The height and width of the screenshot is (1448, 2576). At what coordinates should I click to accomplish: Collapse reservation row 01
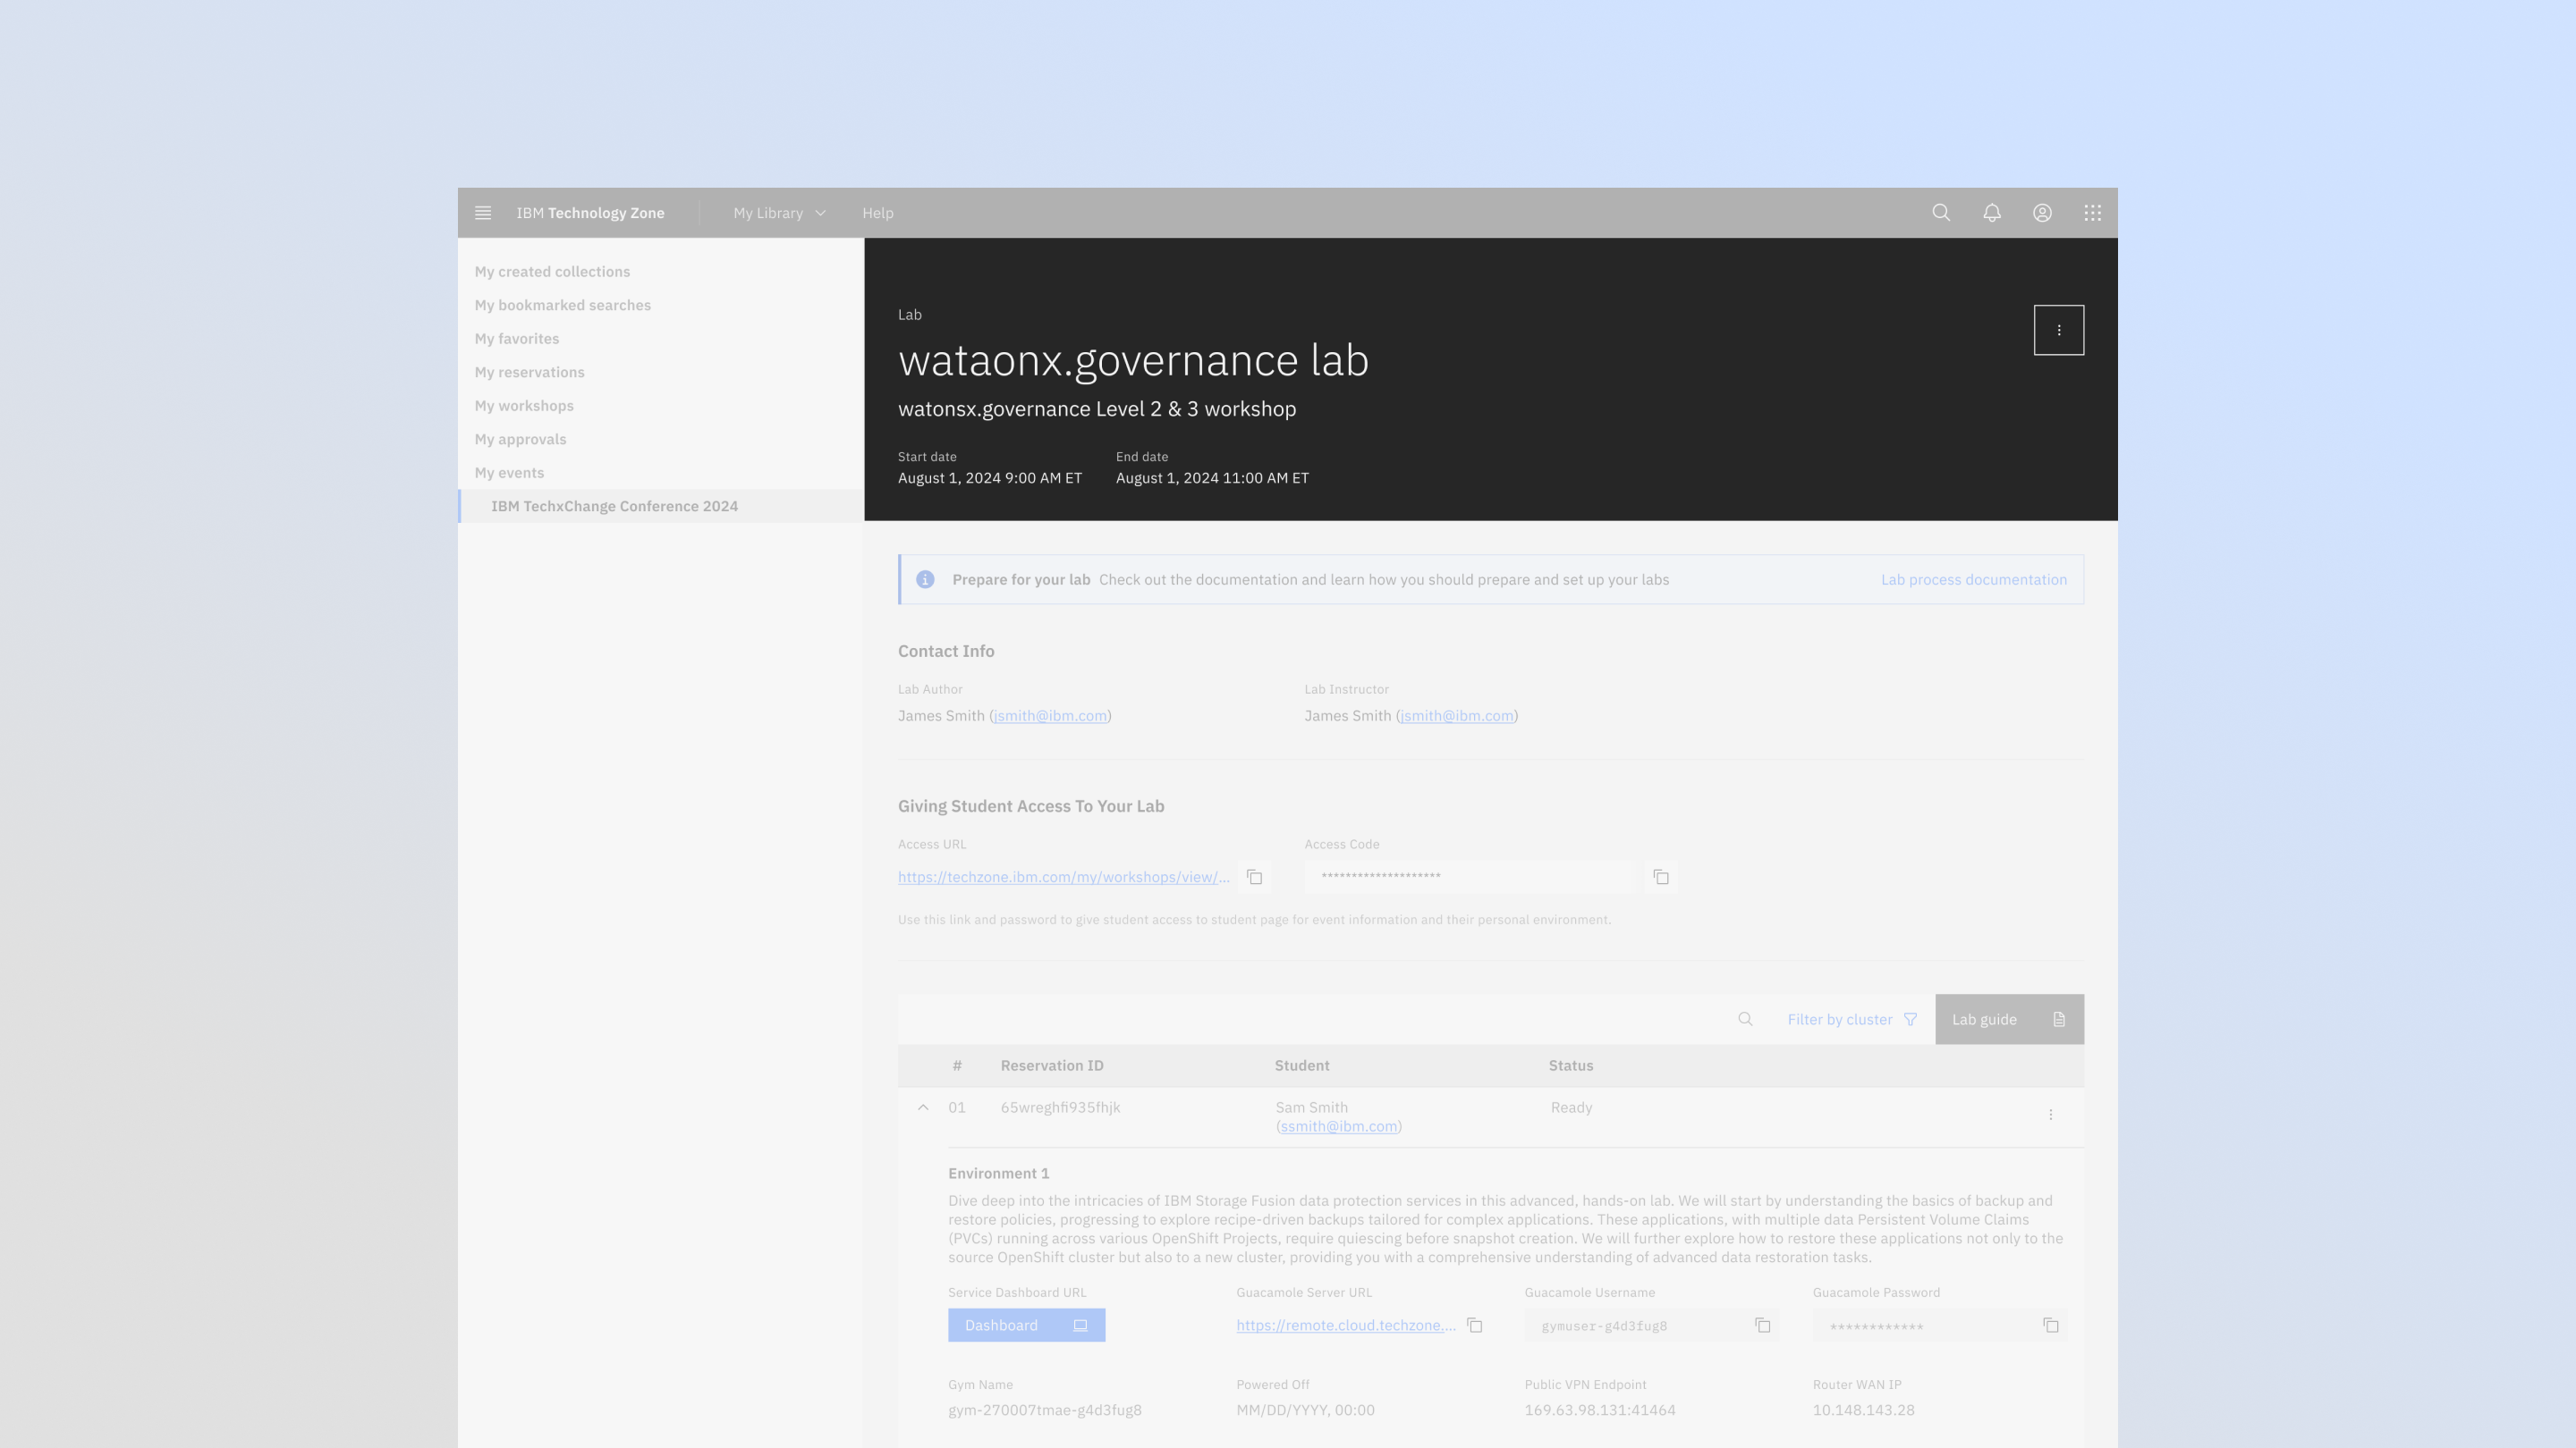923,1107
